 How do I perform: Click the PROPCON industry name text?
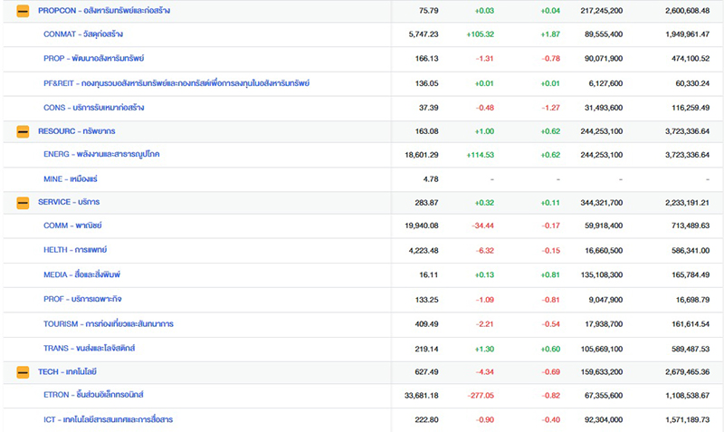[x=104, y=11]
